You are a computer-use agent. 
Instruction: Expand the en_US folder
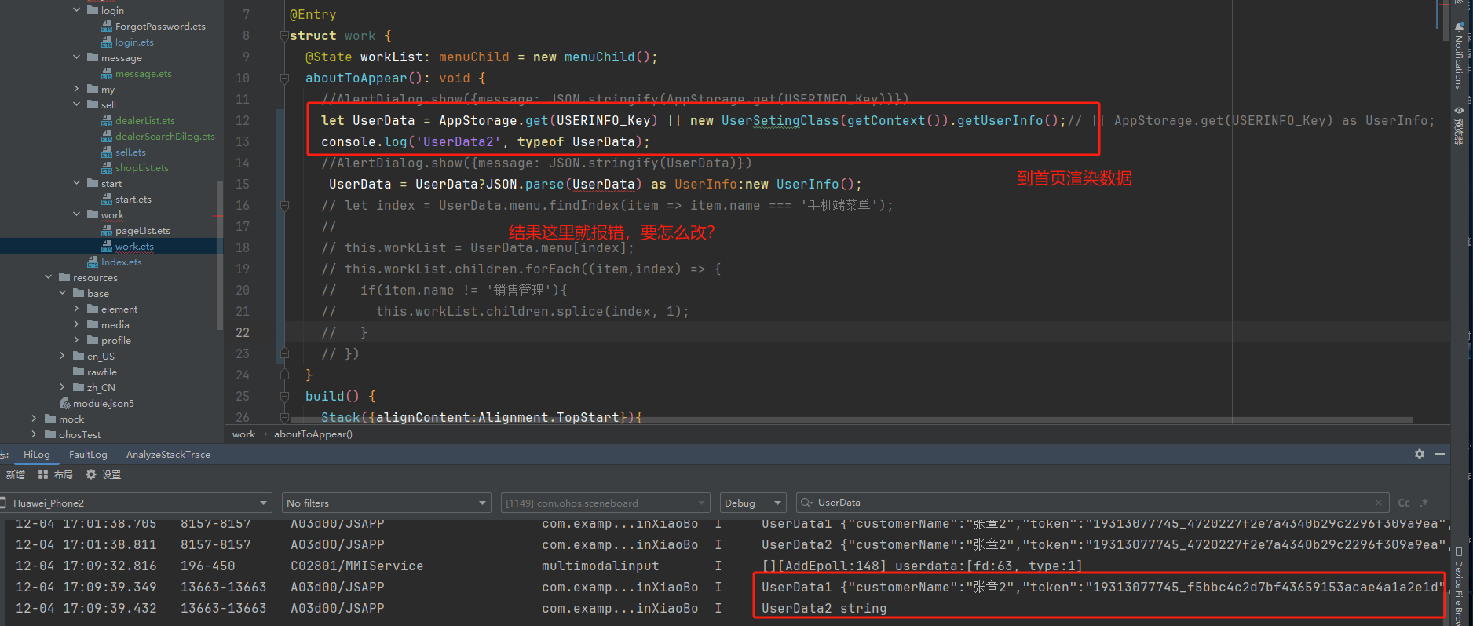[62, 356]
